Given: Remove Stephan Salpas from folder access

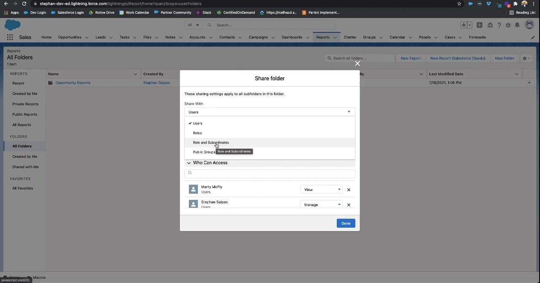Looking at the screenshot, I should (348, 205).
